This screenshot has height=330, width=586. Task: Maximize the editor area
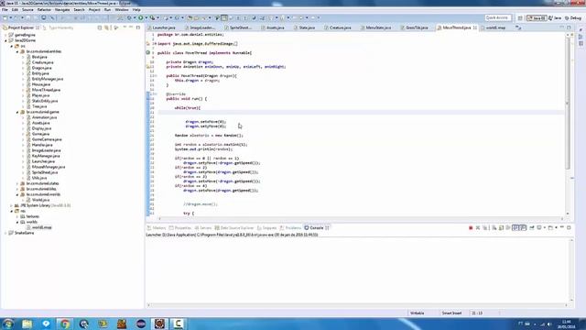569,27
